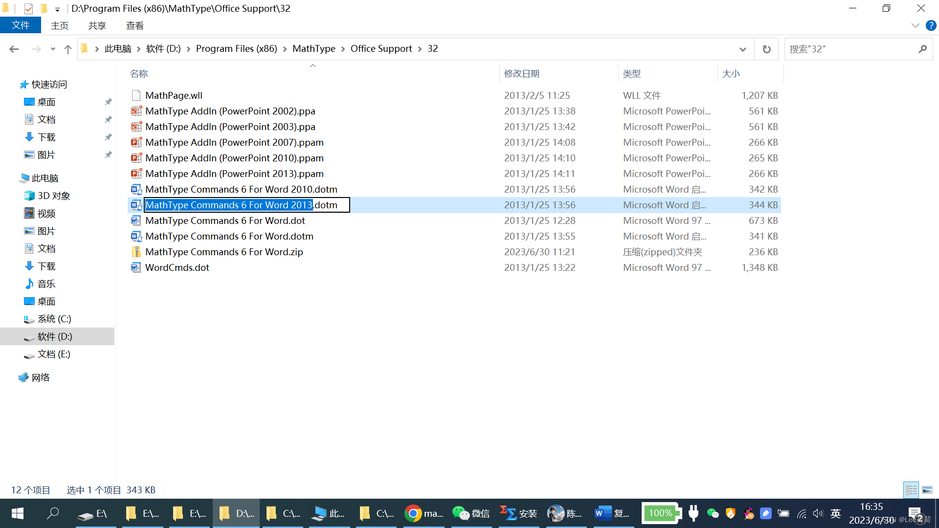This screenshot has width=939, height=528.
Task: Open 3D 对象 folder in navigation pane
Action: pyautogui.click(x=53, y=196)
